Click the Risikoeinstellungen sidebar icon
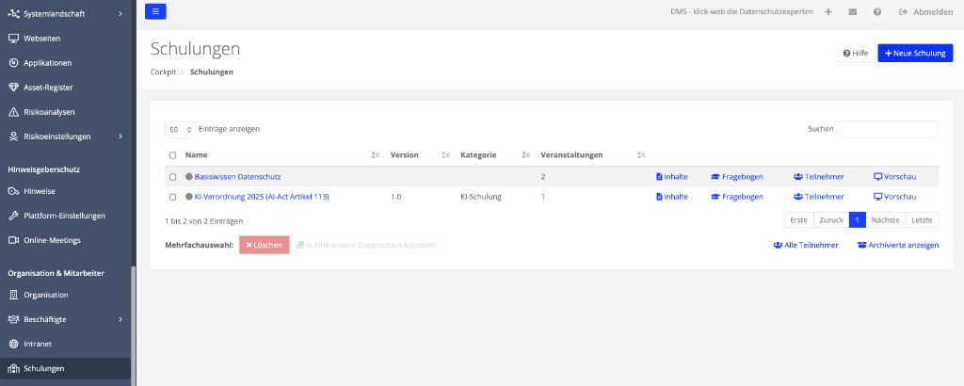Image resolution: width=964 pixels, height=386 pixels. click(x=13, y=137)
